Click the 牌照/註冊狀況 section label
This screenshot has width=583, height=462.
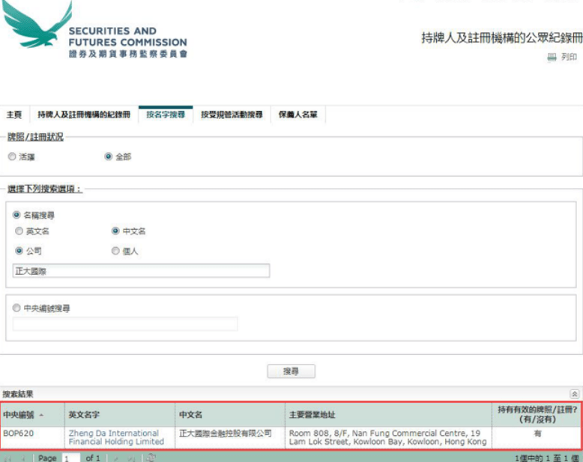point(35,137)
